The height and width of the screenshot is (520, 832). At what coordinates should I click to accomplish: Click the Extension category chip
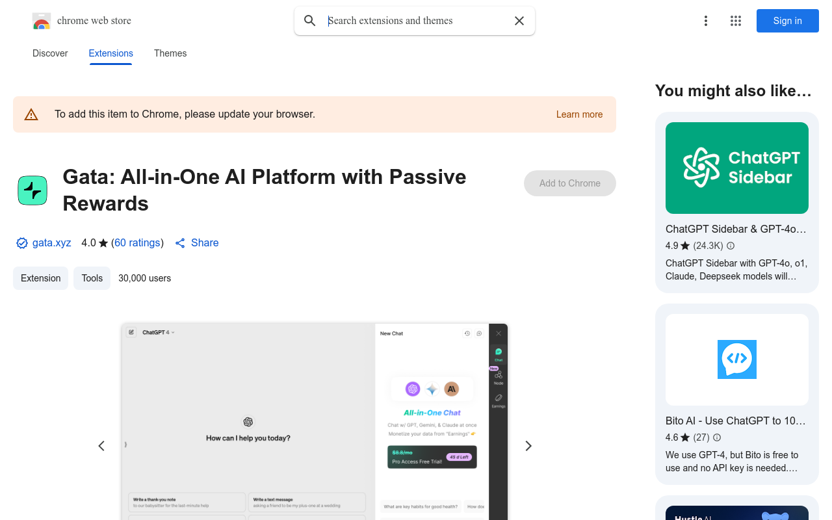(x=40, y=278)
